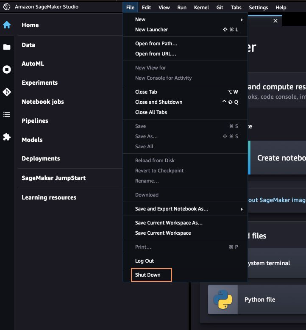Viewport: 306px width, 330px height.
Task: Open Data in navigation panel
Action: coord(28,45)
